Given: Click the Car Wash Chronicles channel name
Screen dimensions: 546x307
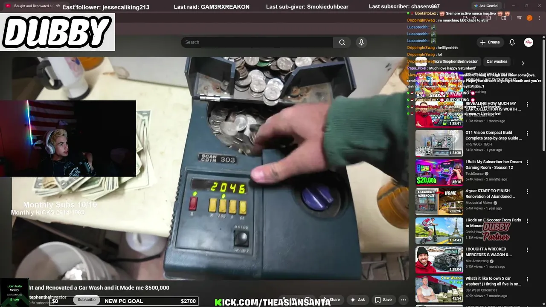Looking at the screenshot, I should pyautogui.click(x=481, y=290).
